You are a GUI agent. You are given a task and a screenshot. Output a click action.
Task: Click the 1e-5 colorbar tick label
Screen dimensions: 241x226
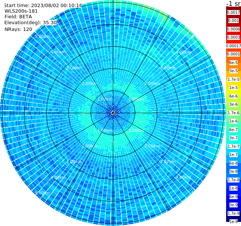click(234, 87)
